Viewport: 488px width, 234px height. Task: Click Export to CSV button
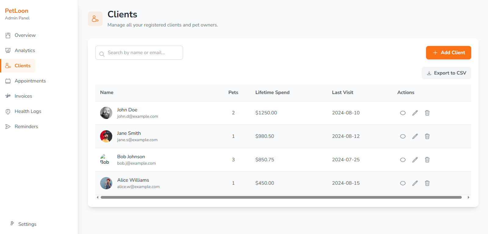click(446, 73)
